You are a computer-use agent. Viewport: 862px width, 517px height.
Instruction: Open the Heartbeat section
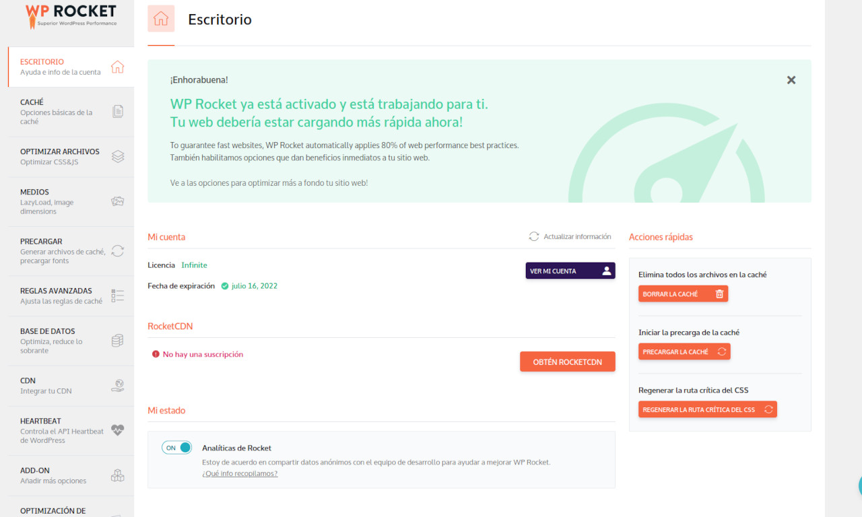click(71, 430)
